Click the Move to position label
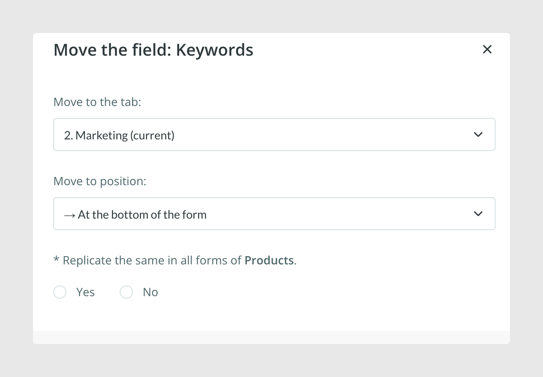 pos(100,181)
